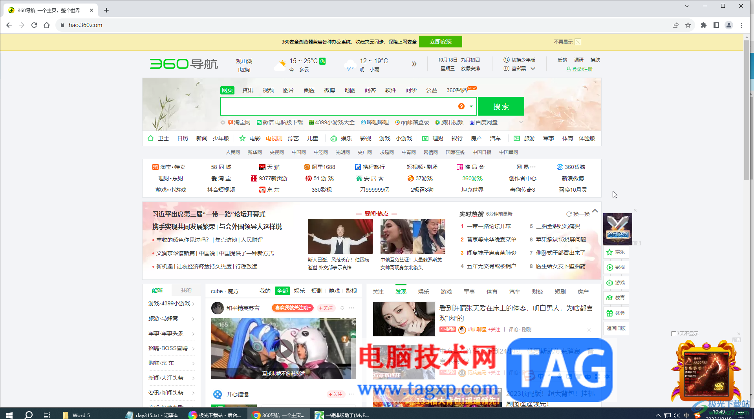
Task: Switch to 切换少年版 mode
Action: coord(520,60)
